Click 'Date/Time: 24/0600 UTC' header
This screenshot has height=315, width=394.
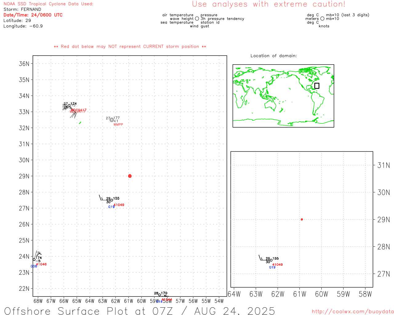point(33,15)
